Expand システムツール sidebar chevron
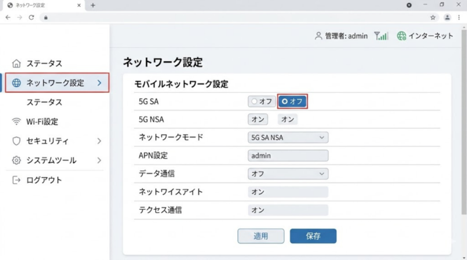 coord(99,160)
